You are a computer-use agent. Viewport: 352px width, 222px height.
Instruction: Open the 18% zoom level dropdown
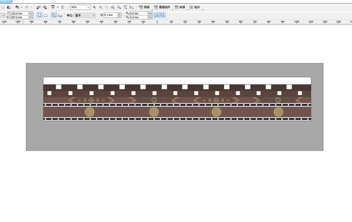click(80, 7)
